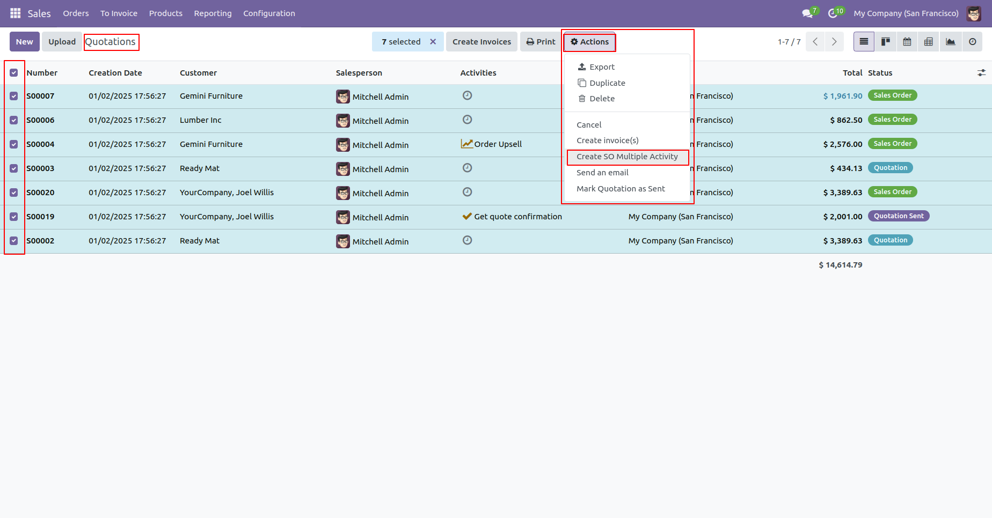Click the New button
Viewport: 992px width, 518px height.
pos(25,42)
